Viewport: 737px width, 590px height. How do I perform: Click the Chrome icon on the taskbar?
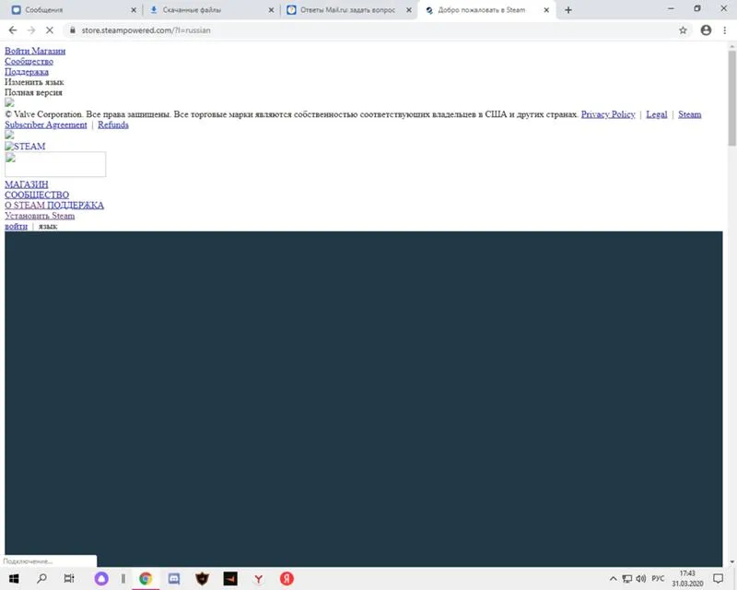pyautogui.click(x=146, y=579)
